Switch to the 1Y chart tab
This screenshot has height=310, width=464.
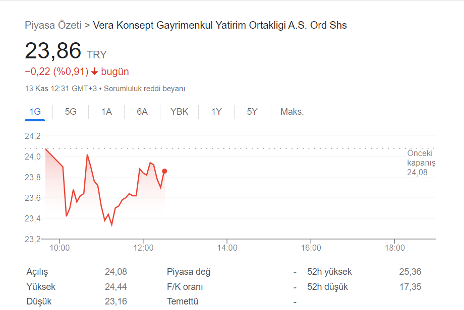tap(216, 112)
